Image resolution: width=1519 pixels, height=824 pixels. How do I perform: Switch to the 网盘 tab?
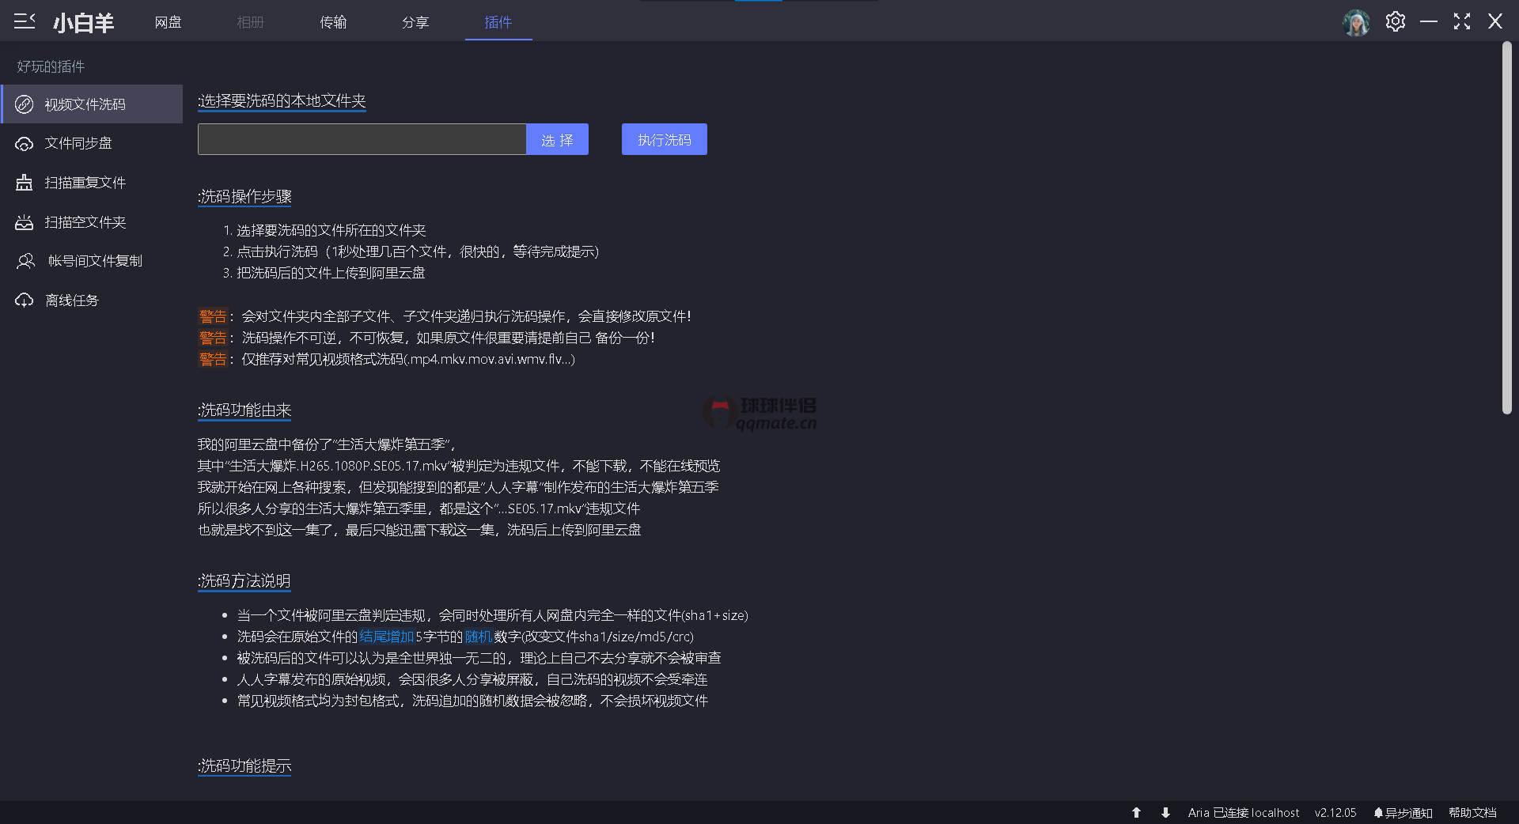[x=168, y=22]
